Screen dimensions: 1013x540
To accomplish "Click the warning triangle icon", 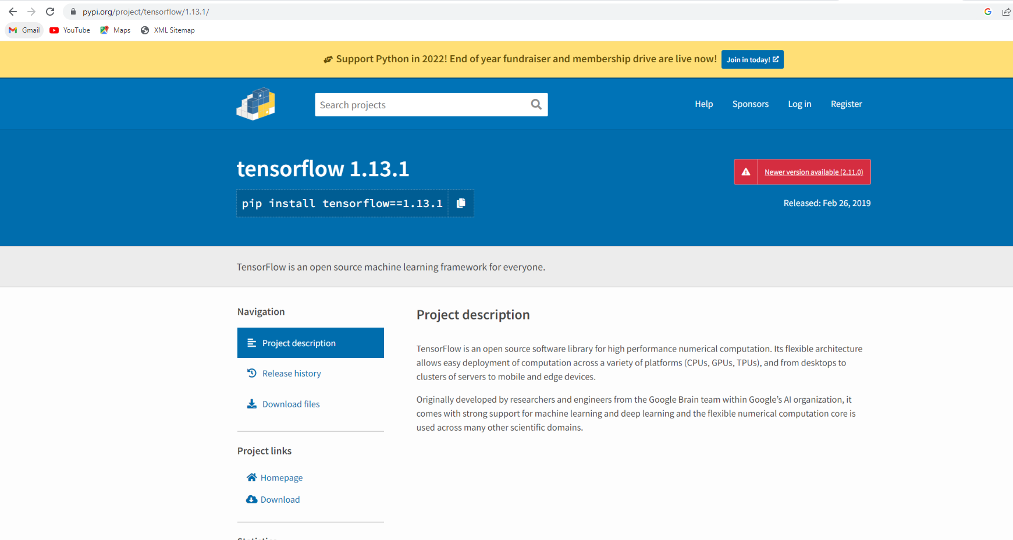I will (746, 172).
